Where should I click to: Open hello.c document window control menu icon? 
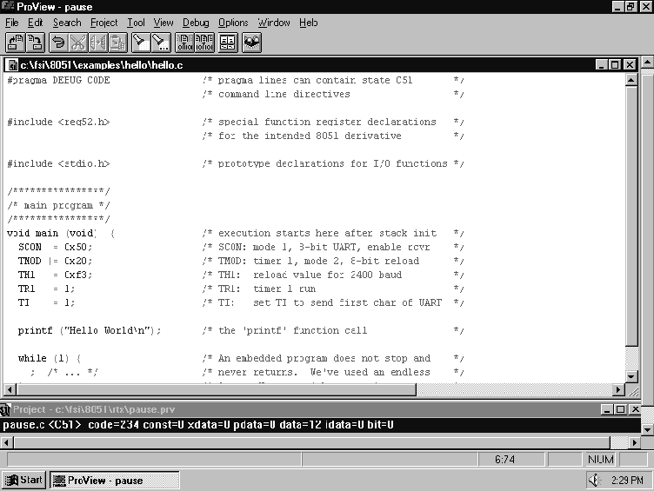click(12, 65)
